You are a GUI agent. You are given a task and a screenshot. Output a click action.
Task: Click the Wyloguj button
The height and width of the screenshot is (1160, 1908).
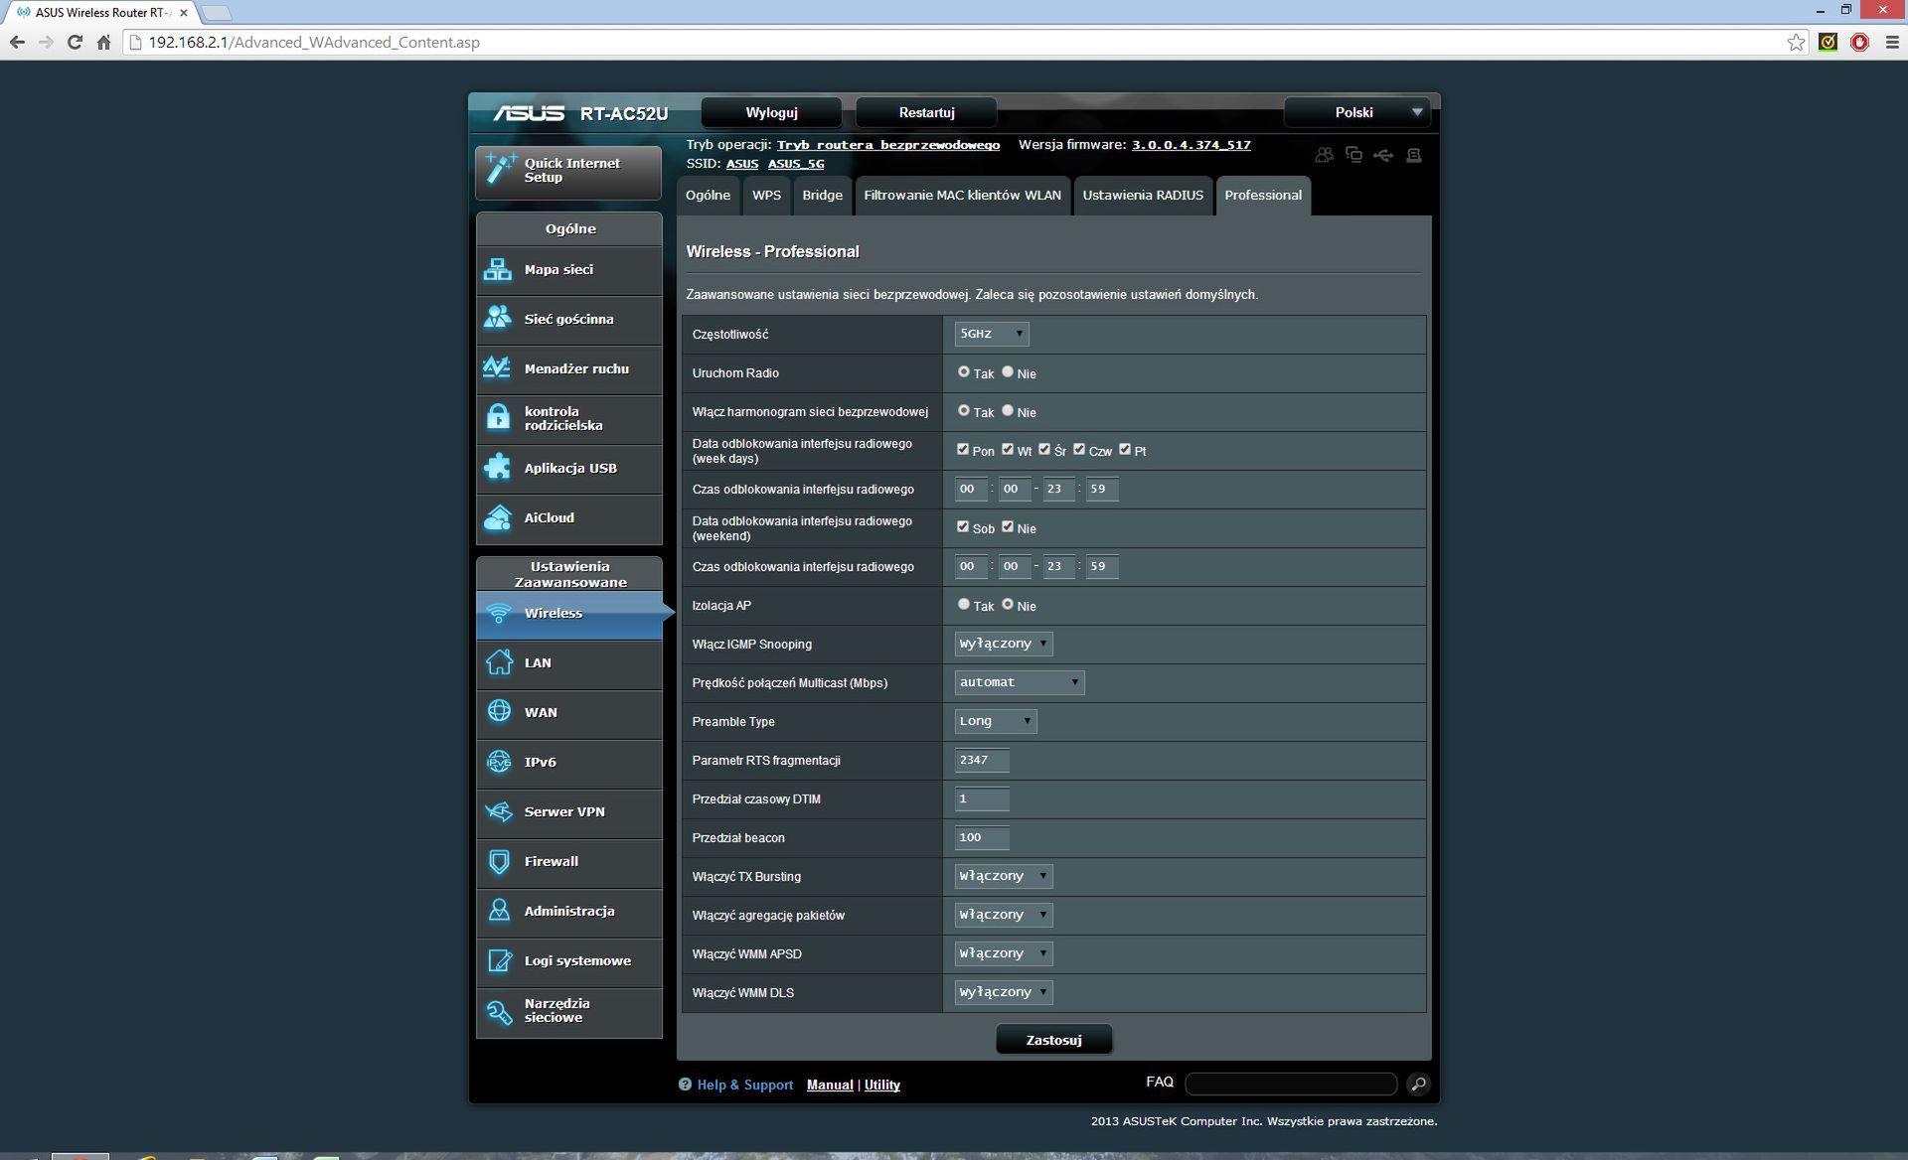point(771,113)
